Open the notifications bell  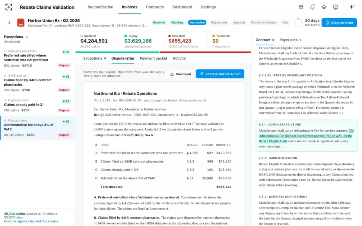click(313, 7)
